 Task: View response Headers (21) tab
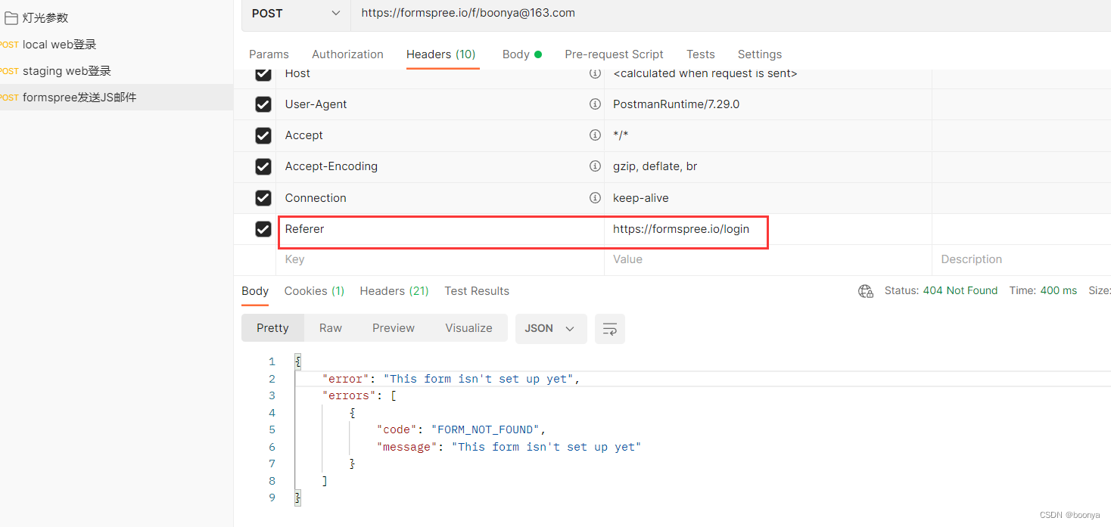(x=394, y=291)
